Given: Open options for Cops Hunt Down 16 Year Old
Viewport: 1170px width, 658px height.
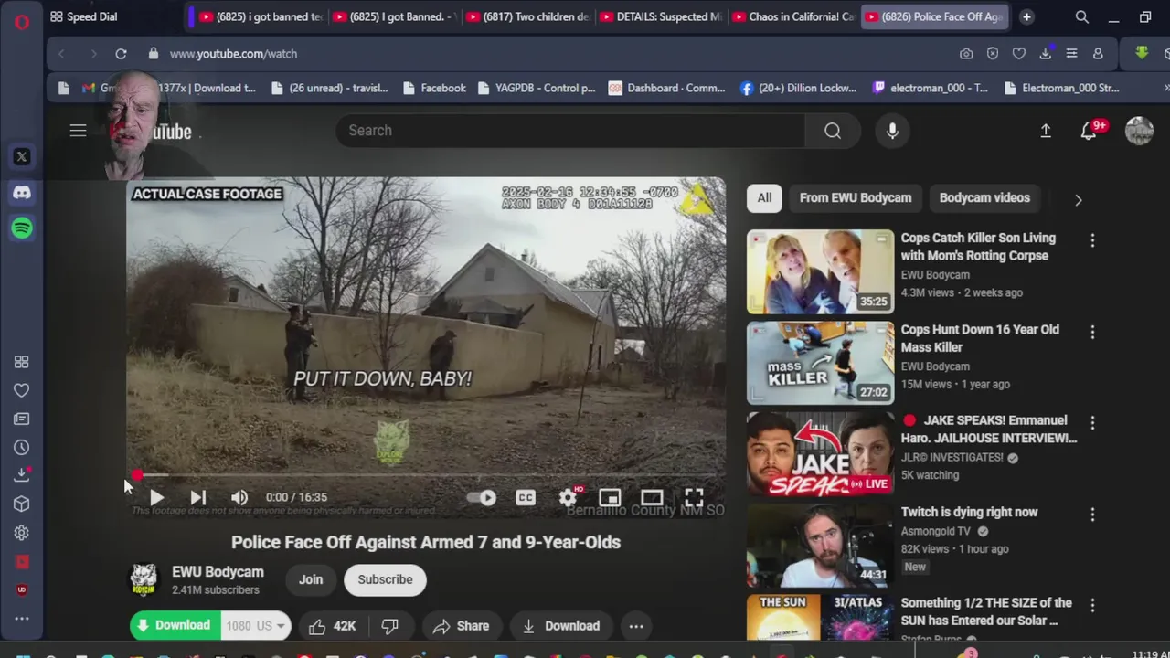Looking at the screenshot, I should (1092, 332).
